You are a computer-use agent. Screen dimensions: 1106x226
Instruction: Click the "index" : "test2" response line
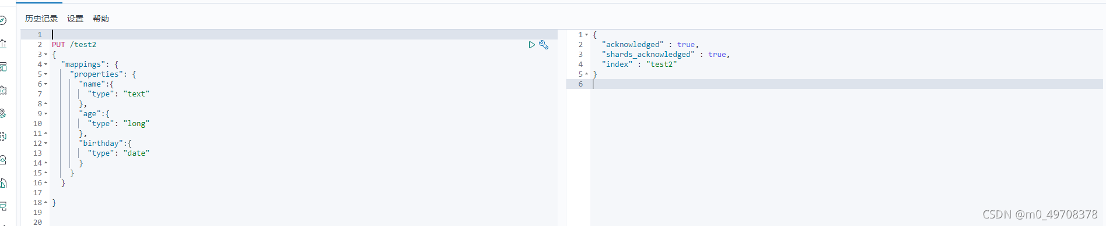coord(639,64)
